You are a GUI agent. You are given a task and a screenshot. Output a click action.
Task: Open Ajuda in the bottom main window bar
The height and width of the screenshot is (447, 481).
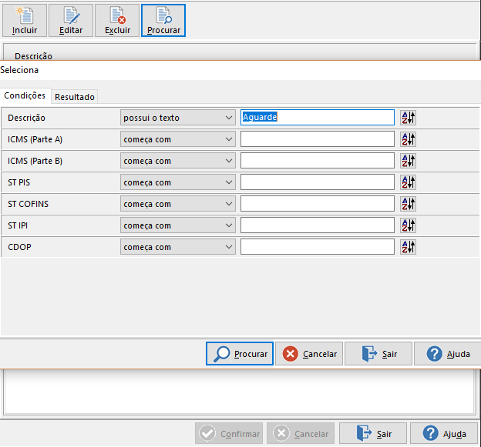tap(444, 433)
